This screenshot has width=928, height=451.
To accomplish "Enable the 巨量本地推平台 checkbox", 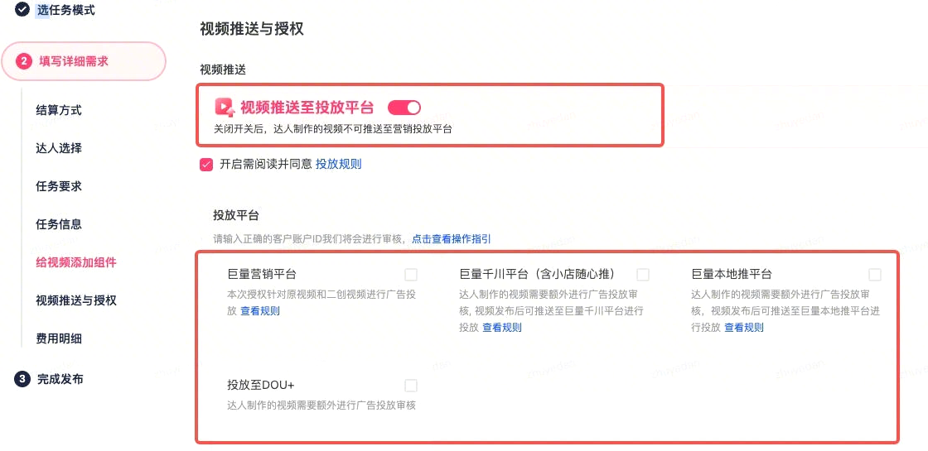I will (x=875, y=275).
